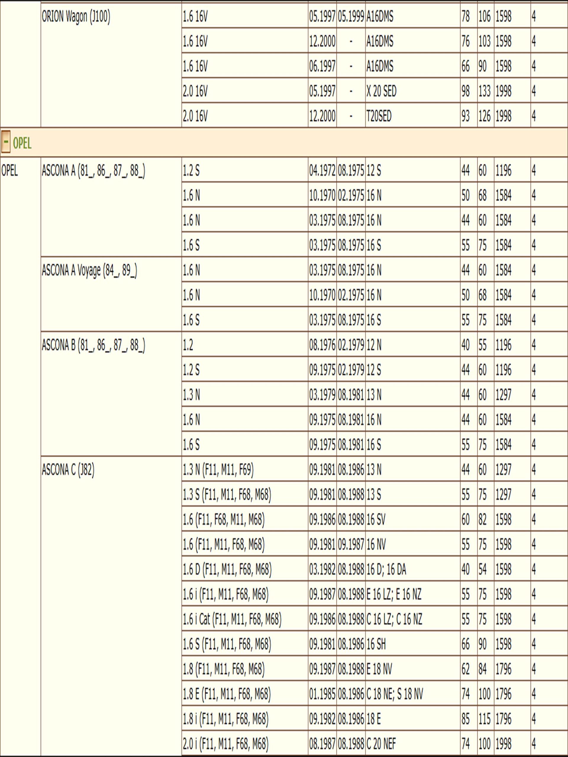Click the ASCONA B (81_, 86_, 87_, 88_) cell

93,345
